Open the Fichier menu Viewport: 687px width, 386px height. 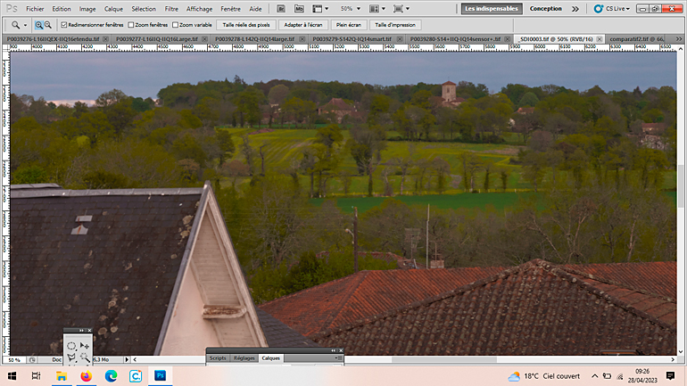click(35, 9)
